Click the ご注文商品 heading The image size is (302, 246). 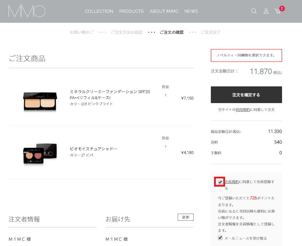pyautogui.click(x=27, y=59)
